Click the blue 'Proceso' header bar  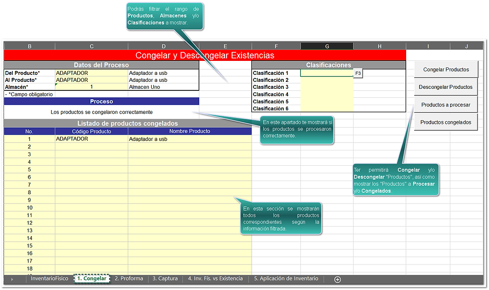pyautogui.click(x=101, y=101)
